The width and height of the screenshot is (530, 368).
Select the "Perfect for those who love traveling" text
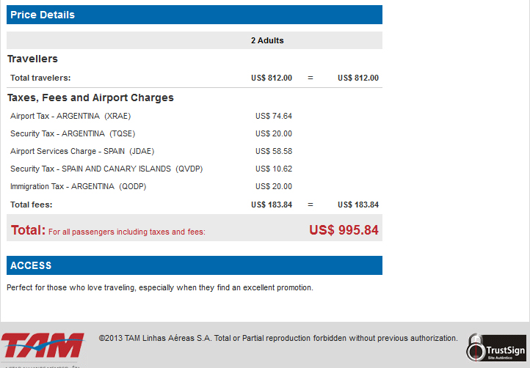tap(160, 287)
